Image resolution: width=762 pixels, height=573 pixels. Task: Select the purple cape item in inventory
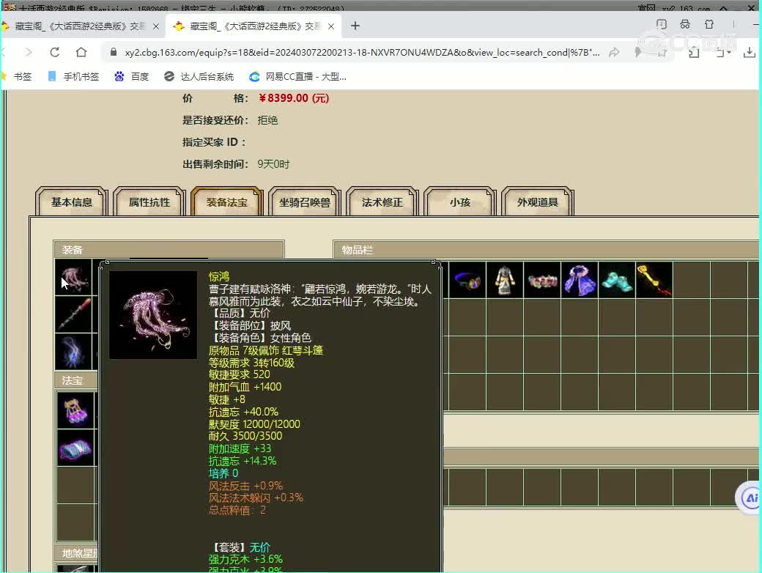[580, 280]
